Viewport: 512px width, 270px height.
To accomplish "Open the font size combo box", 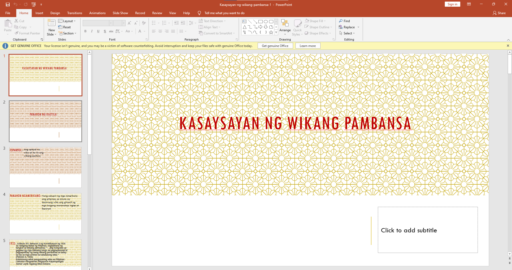I will click(x=119, y=23).
